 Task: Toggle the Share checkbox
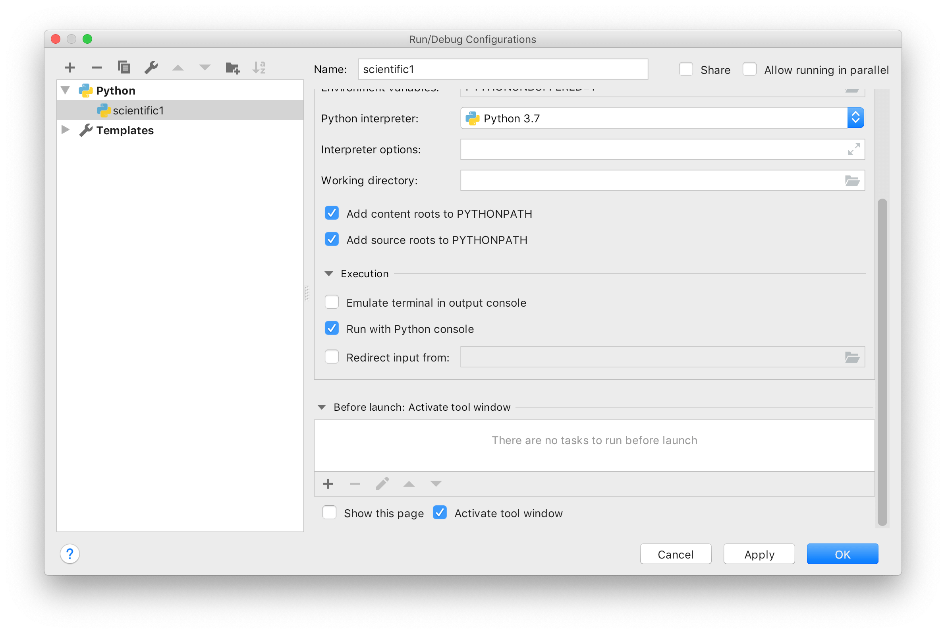point(686,70)
